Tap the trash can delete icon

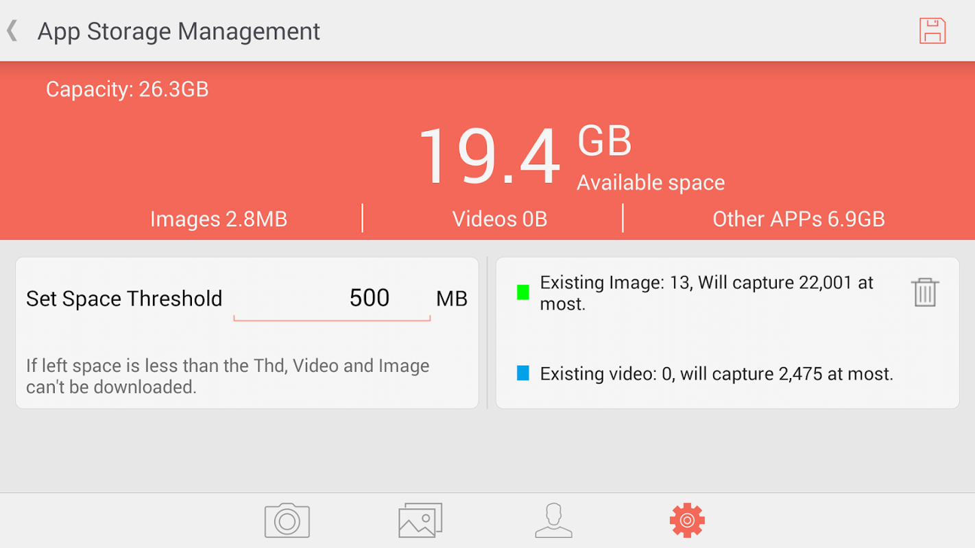(924, 292)
